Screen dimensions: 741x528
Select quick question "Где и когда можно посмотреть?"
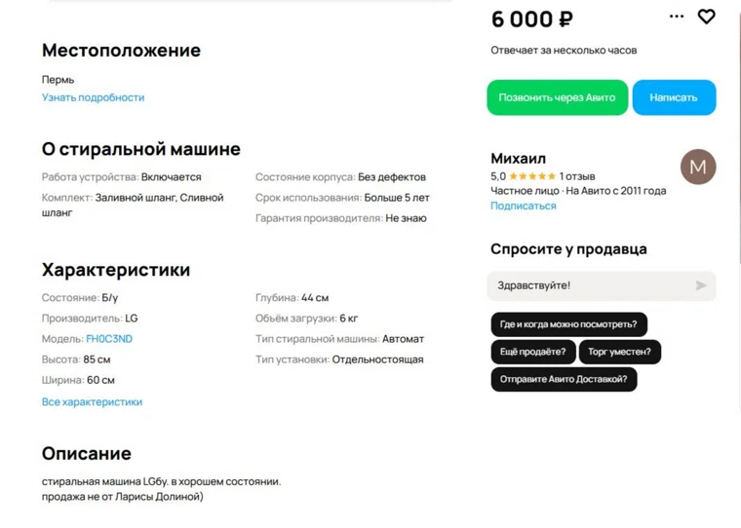(568, 324)
